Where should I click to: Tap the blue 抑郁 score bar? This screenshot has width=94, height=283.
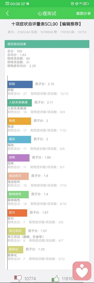[20, 84]
